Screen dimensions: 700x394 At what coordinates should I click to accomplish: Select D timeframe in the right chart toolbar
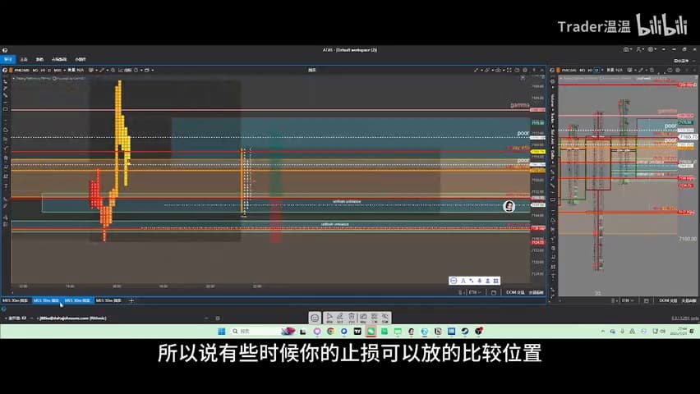coord(596,70)
